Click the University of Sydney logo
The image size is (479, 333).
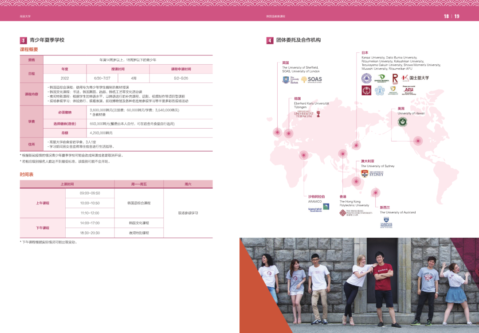click(372, 174)
